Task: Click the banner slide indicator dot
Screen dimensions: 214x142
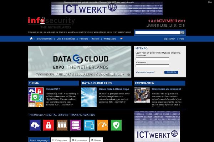Action: point(128,75)
